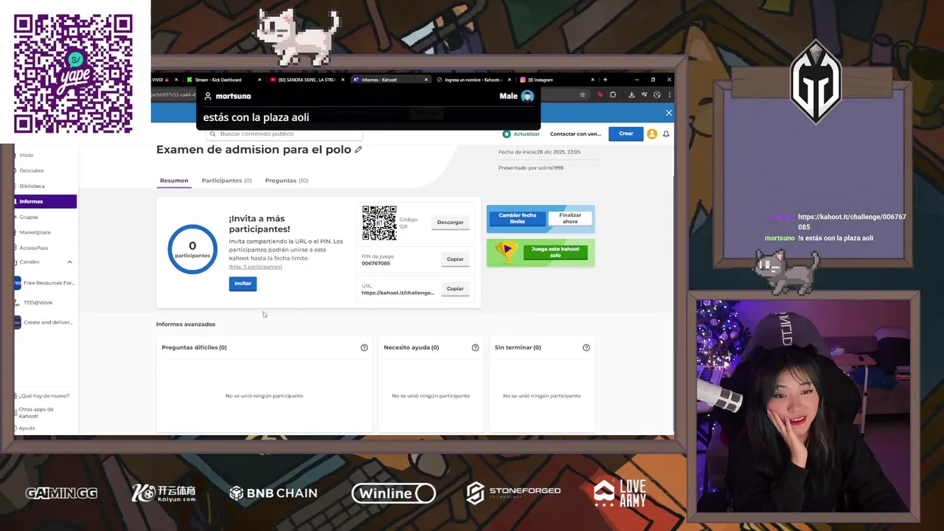Image resolution: width=944 pixels, height=531 pixels.
Task: Open Ayuda in the sidebar
Action: [25, 428]
